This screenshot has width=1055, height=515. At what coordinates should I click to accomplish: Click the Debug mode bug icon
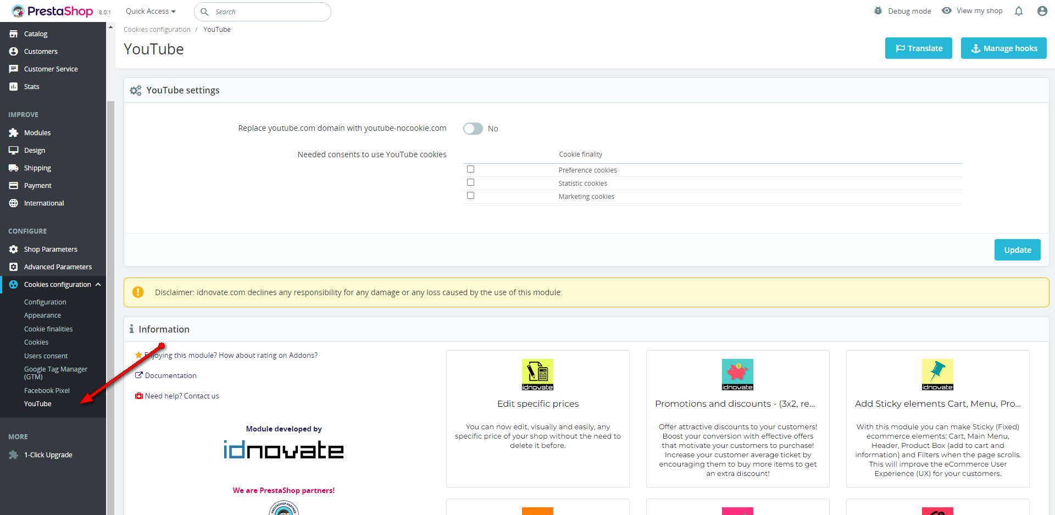pos(878,10)
